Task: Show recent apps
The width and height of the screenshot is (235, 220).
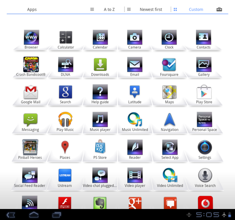Action: (x=57, y=215)
